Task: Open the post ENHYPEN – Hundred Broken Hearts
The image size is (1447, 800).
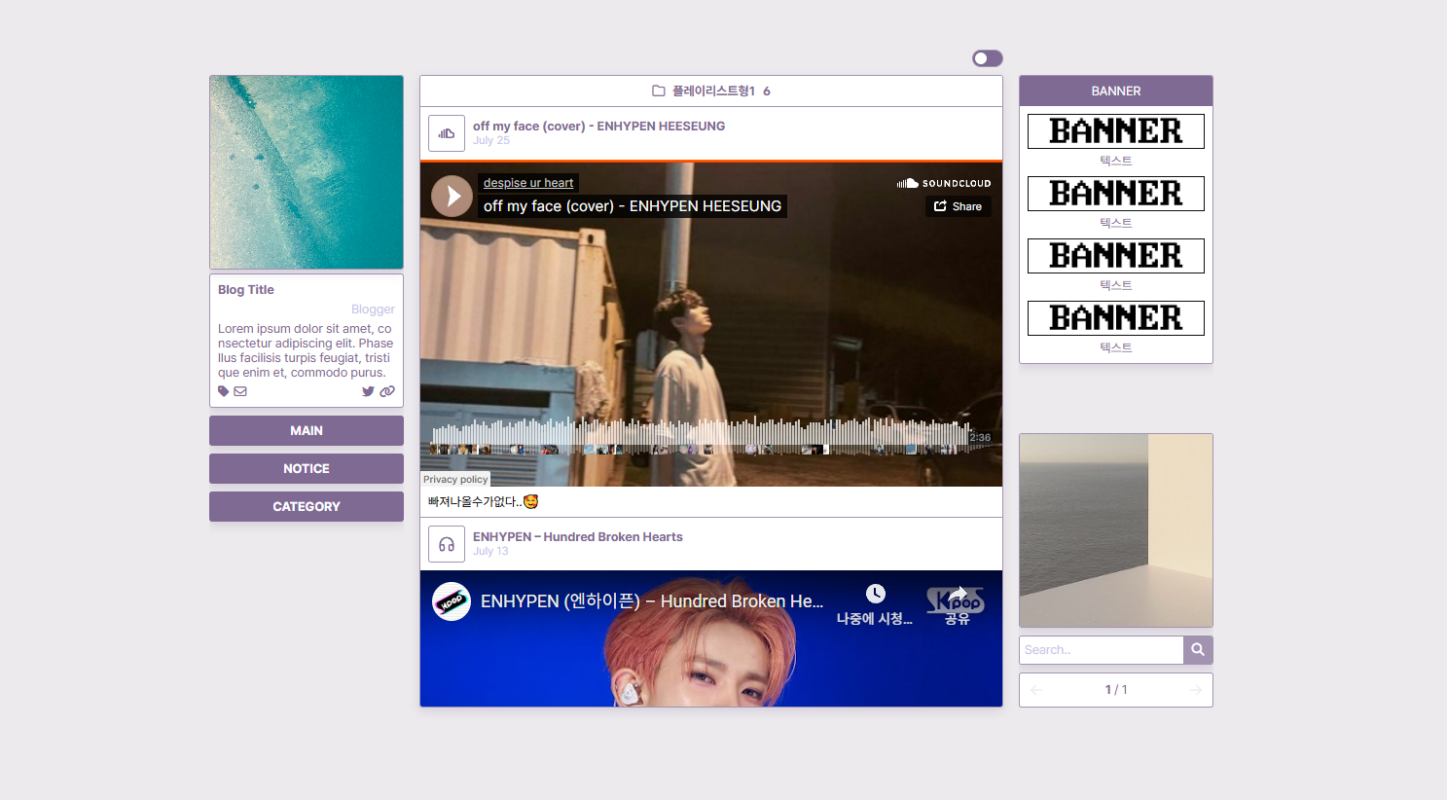Action: (x=578, y=536)
